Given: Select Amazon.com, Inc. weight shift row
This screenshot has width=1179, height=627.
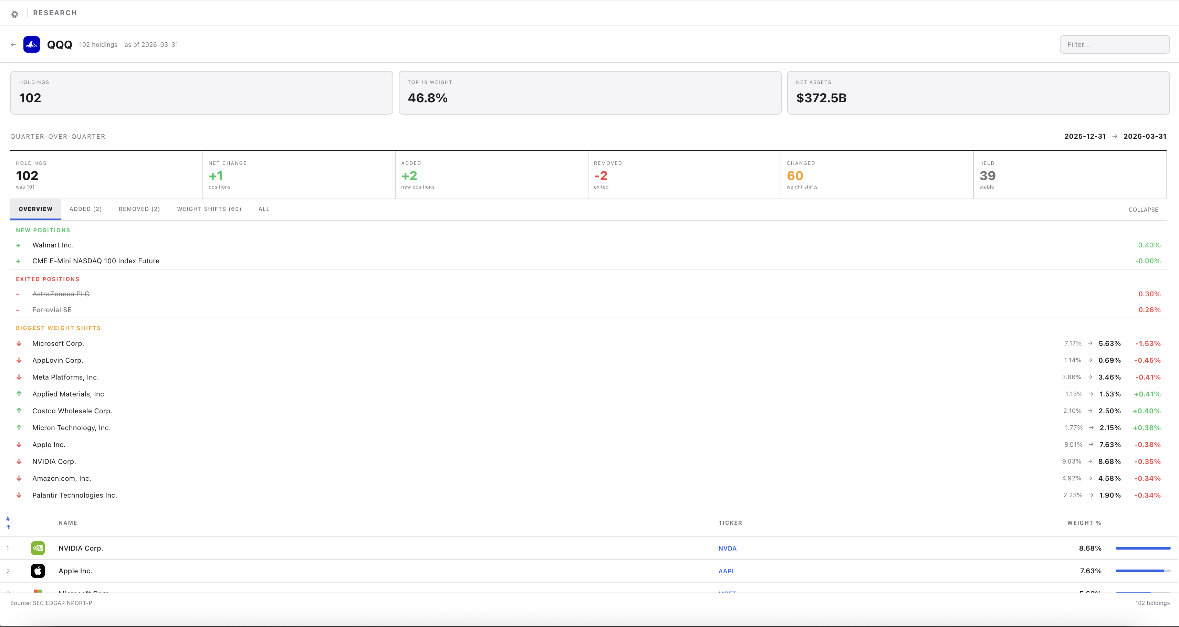Looking at the screenshot, I should pos(588,478).
